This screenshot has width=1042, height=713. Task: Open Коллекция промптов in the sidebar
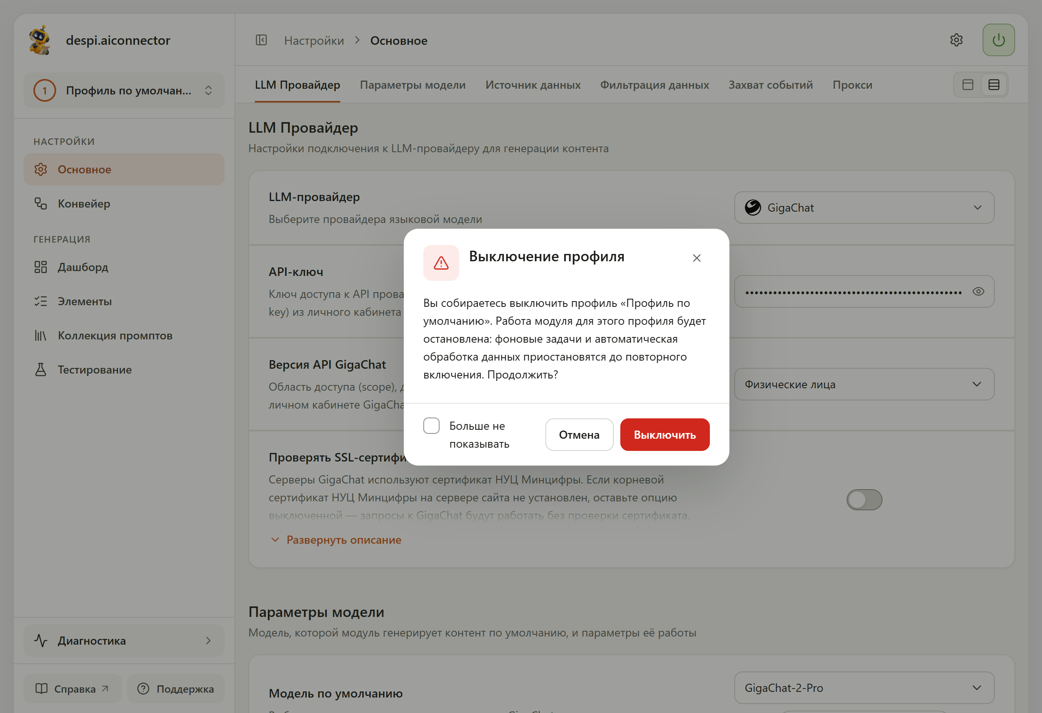click(124, 335)
